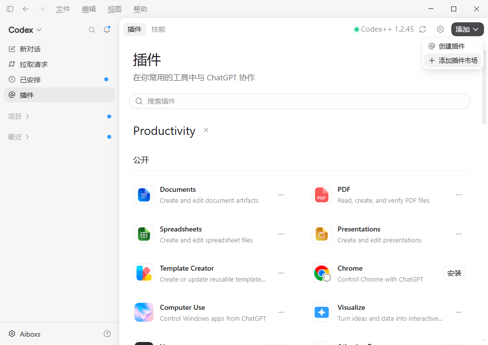The height and width of the screenshot is (345, 488).
Task: Click the Template Creator plugin icon
Action: (144, 273)
